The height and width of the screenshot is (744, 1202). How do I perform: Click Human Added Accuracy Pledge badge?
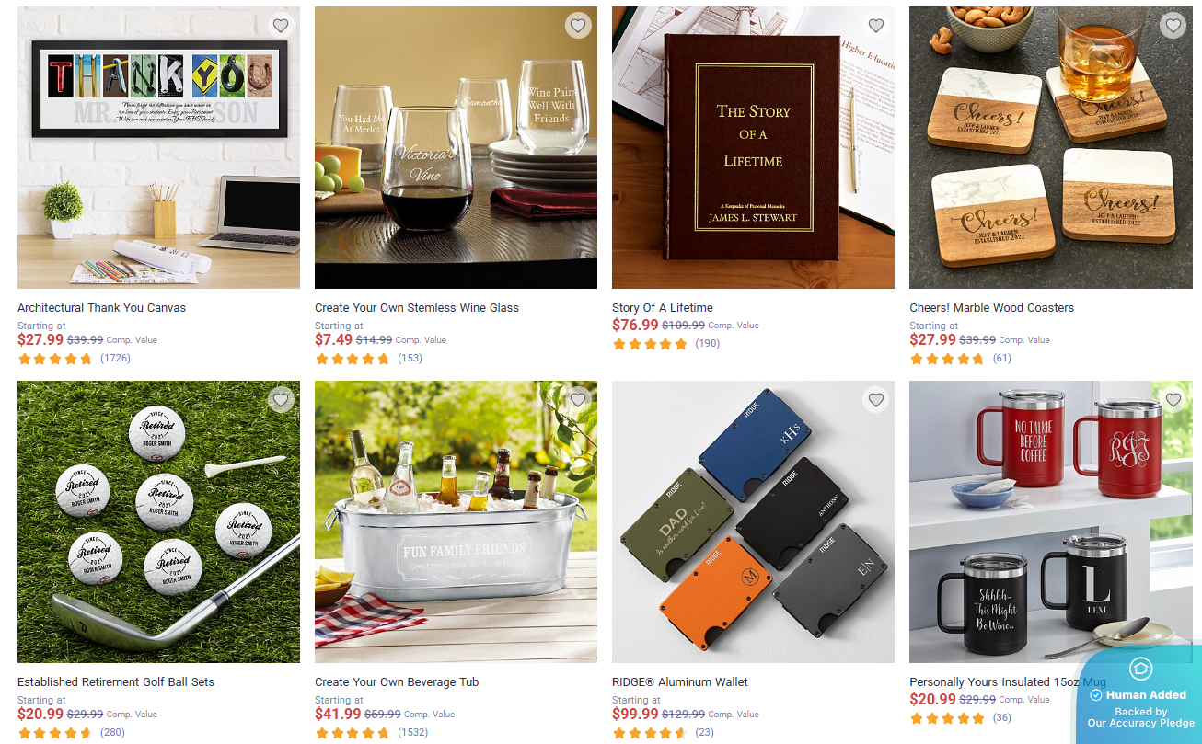pos(1140,694)
